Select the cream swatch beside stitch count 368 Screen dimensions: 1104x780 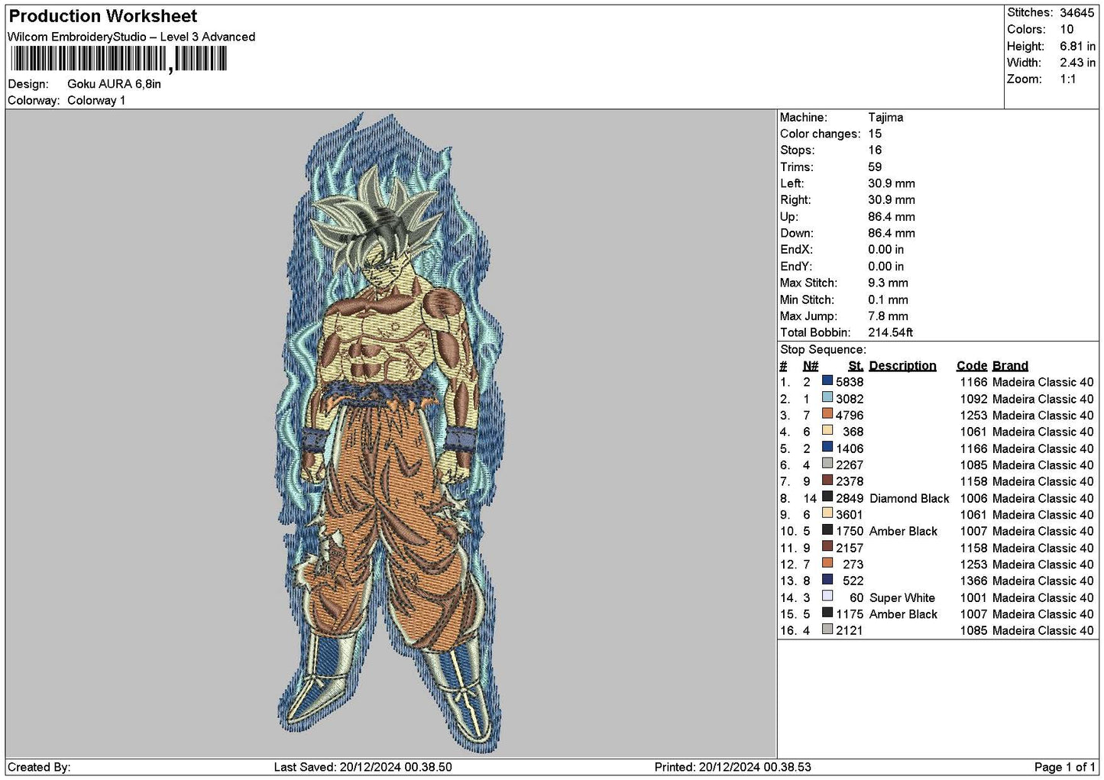827,430
